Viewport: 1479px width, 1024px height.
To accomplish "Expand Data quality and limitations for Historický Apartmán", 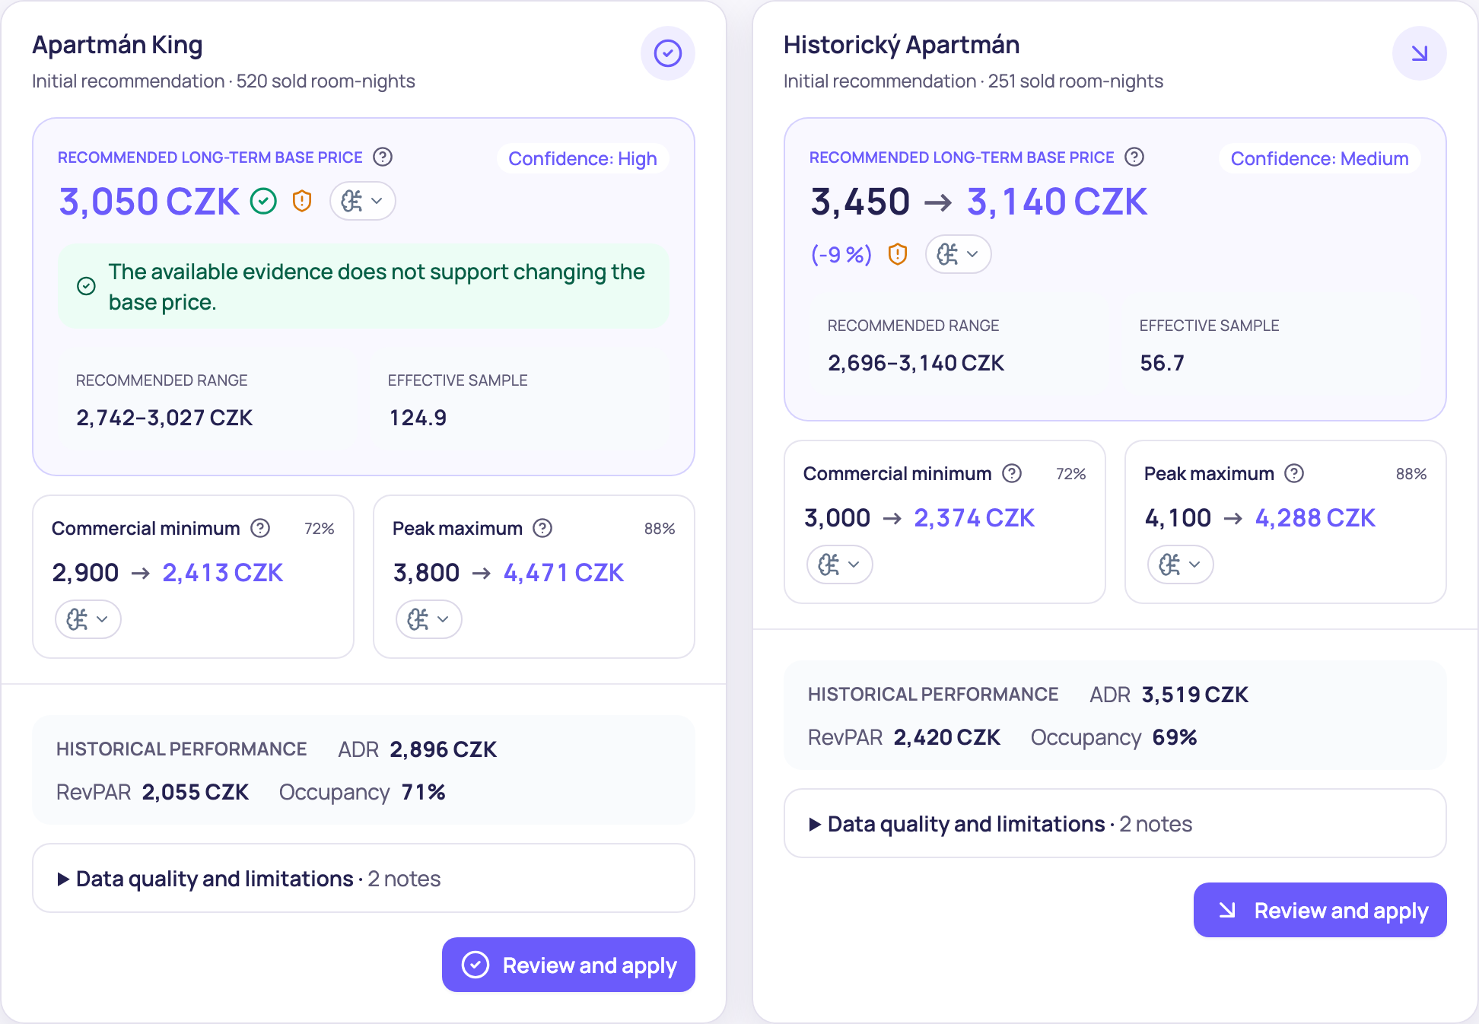I will click(x=1115, y=824).
